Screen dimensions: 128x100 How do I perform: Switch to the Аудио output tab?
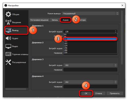click(66, 20)
